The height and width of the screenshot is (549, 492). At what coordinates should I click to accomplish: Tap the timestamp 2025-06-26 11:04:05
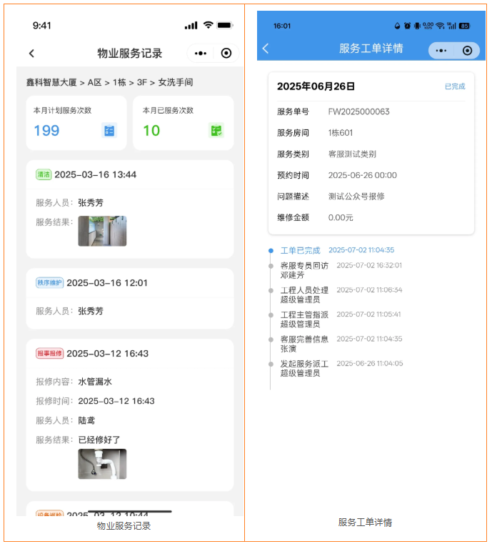pos(370,363)
